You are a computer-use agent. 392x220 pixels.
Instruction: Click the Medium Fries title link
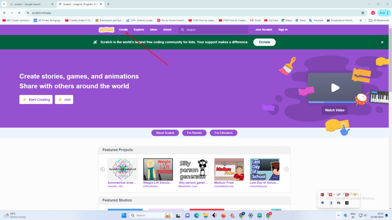(x=224, y=183)
